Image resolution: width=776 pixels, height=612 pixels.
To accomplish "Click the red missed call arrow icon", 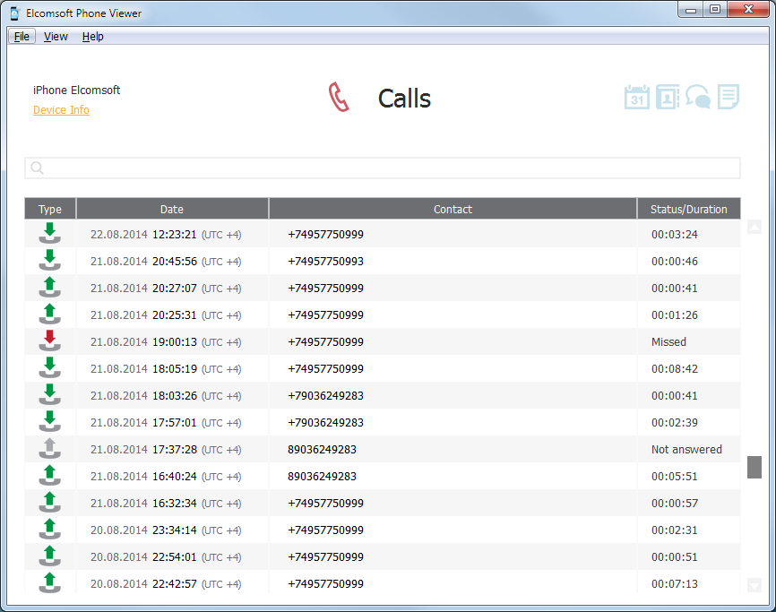I will 50,341.
